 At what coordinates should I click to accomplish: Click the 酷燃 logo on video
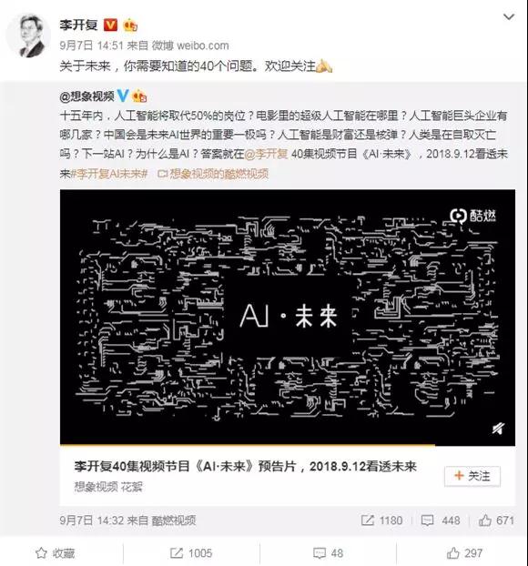472,216
